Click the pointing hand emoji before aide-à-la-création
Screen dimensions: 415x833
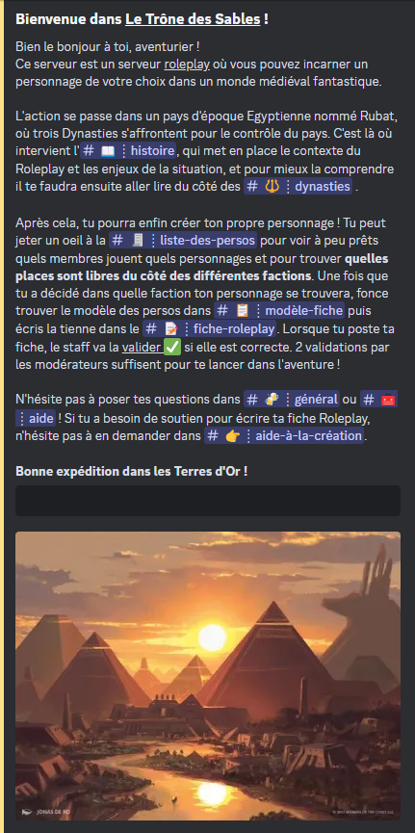click(x=233, y=436)
